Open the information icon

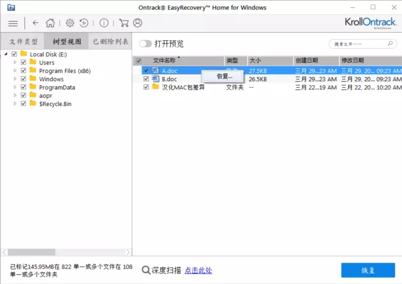point(104,23)
